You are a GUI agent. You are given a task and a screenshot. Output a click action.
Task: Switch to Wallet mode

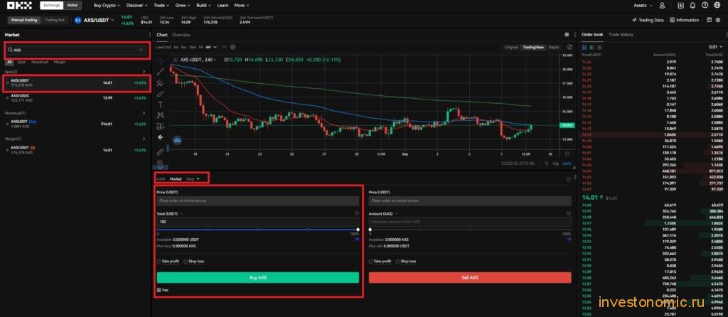point(72,6)
